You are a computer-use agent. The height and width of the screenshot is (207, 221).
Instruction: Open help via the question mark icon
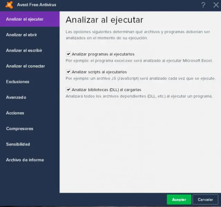point(203,5)
